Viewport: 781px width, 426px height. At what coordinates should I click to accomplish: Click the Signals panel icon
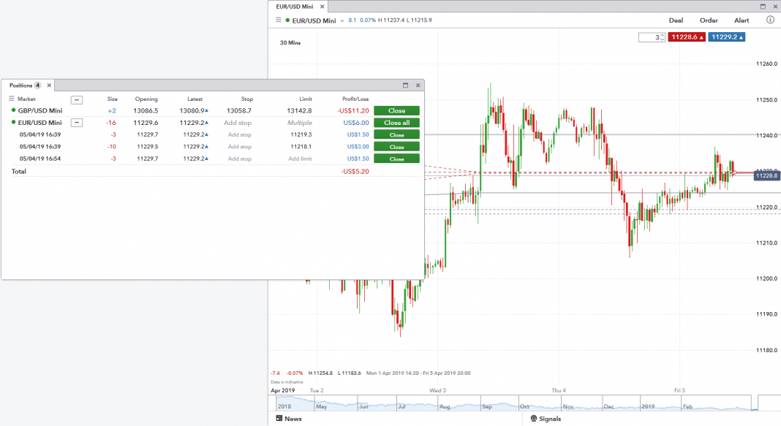pyautogui.click(x=534, y=419)
